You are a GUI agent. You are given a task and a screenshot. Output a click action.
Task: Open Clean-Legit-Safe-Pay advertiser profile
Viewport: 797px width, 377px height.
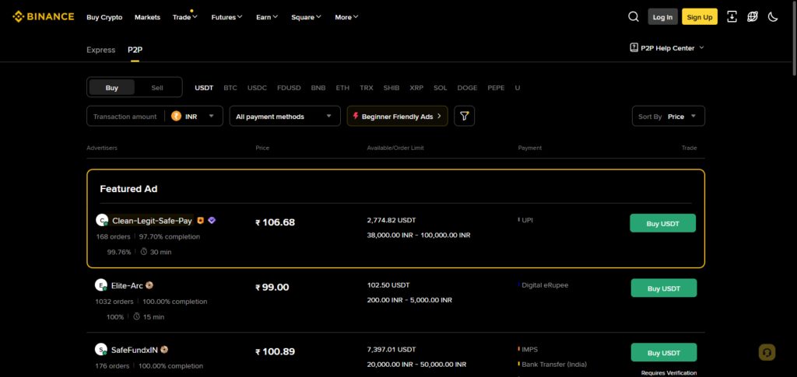coord(152,221)
